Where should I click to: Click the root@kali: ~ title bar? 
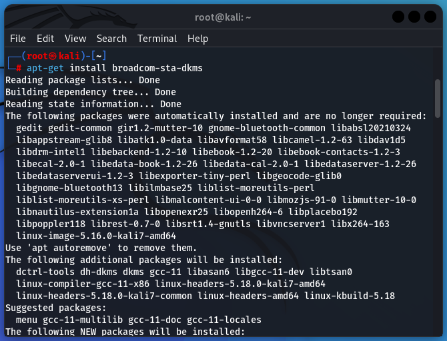[223, 17]
